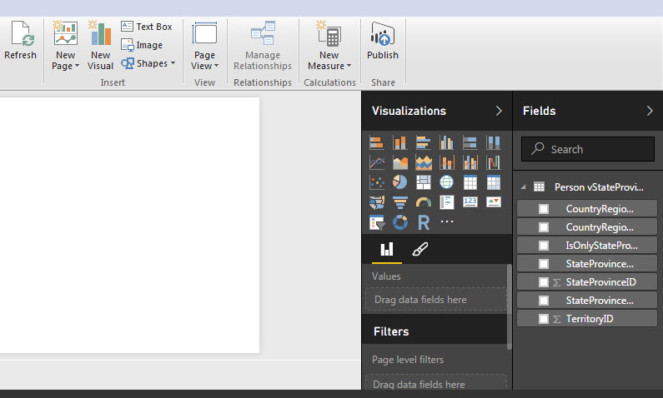Select the area chart visualization
Screen dimensions: 663x398
[x=400, y=162]
